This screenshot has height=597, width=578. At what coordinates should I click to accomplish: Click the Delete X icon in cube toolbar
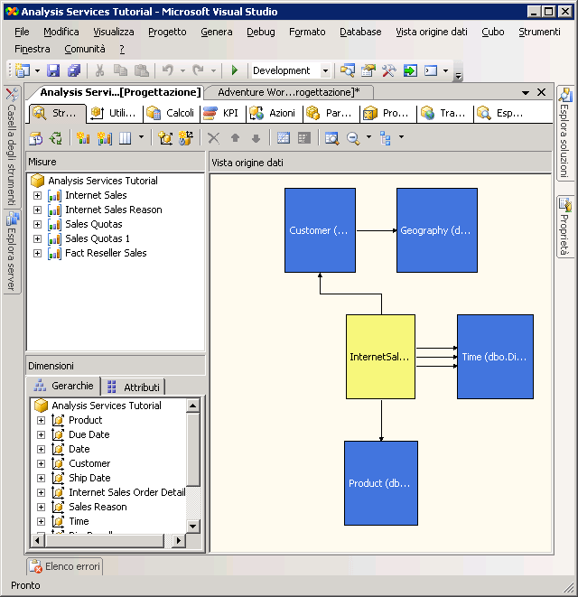[214, 138]
